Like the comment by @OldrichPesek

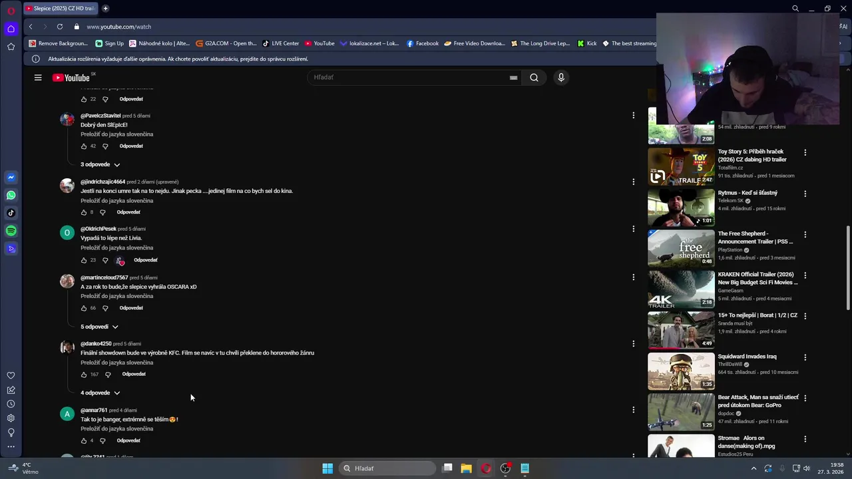click(x=84, y=260)
